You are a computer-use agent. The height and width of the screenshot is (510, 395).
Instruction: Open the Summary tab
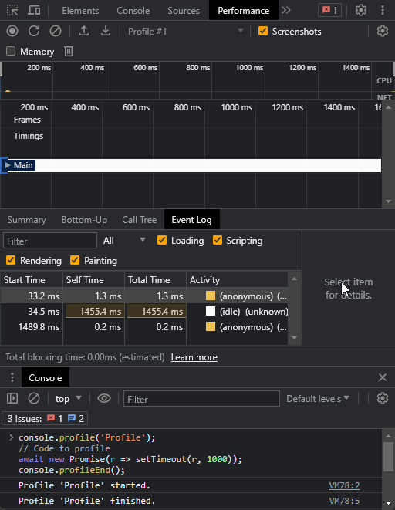[x=27, y=220]
